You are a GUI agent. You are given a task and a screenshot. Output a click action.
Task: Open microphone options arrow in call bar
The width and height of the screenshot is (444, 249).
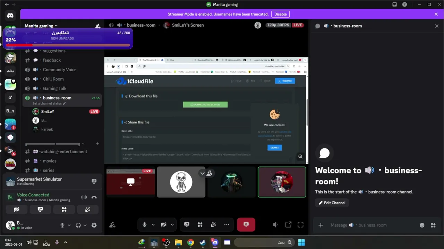click(153, 225)
